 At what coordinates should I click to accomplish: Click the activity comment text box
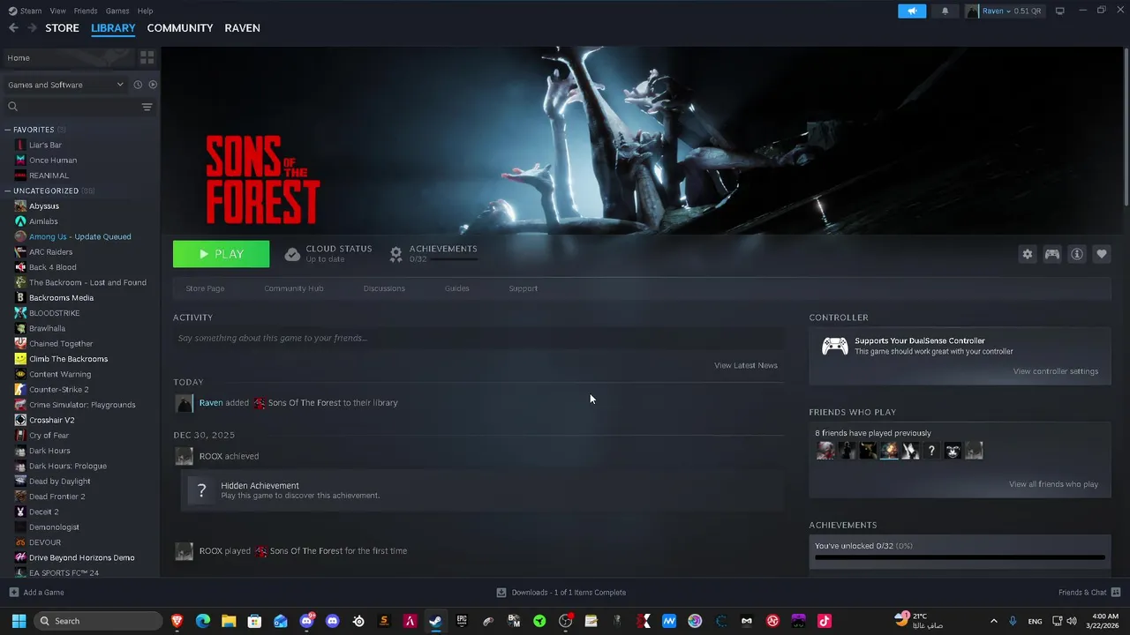pyautogui.click(x=478, y=338)
